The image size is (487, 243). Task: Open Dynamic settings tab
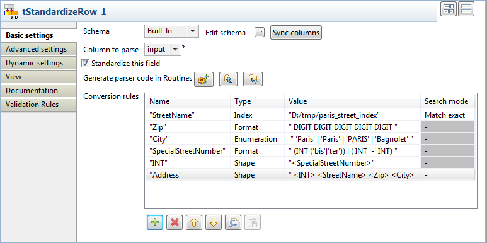[38, 63]
